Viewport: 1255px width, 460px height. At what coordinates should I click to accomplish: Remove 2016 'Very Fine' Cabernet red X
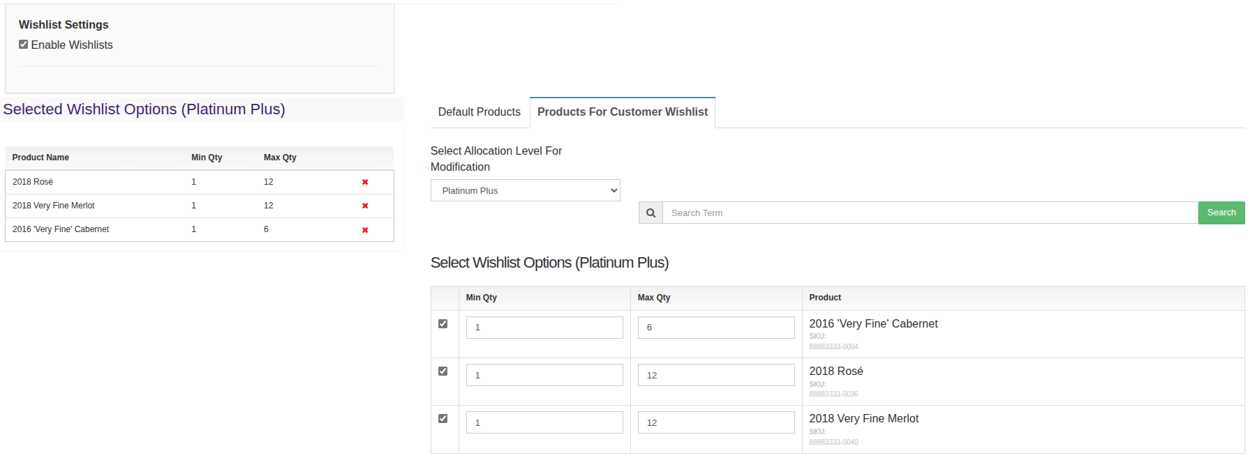pyautogui.click(x=365, y=230)
